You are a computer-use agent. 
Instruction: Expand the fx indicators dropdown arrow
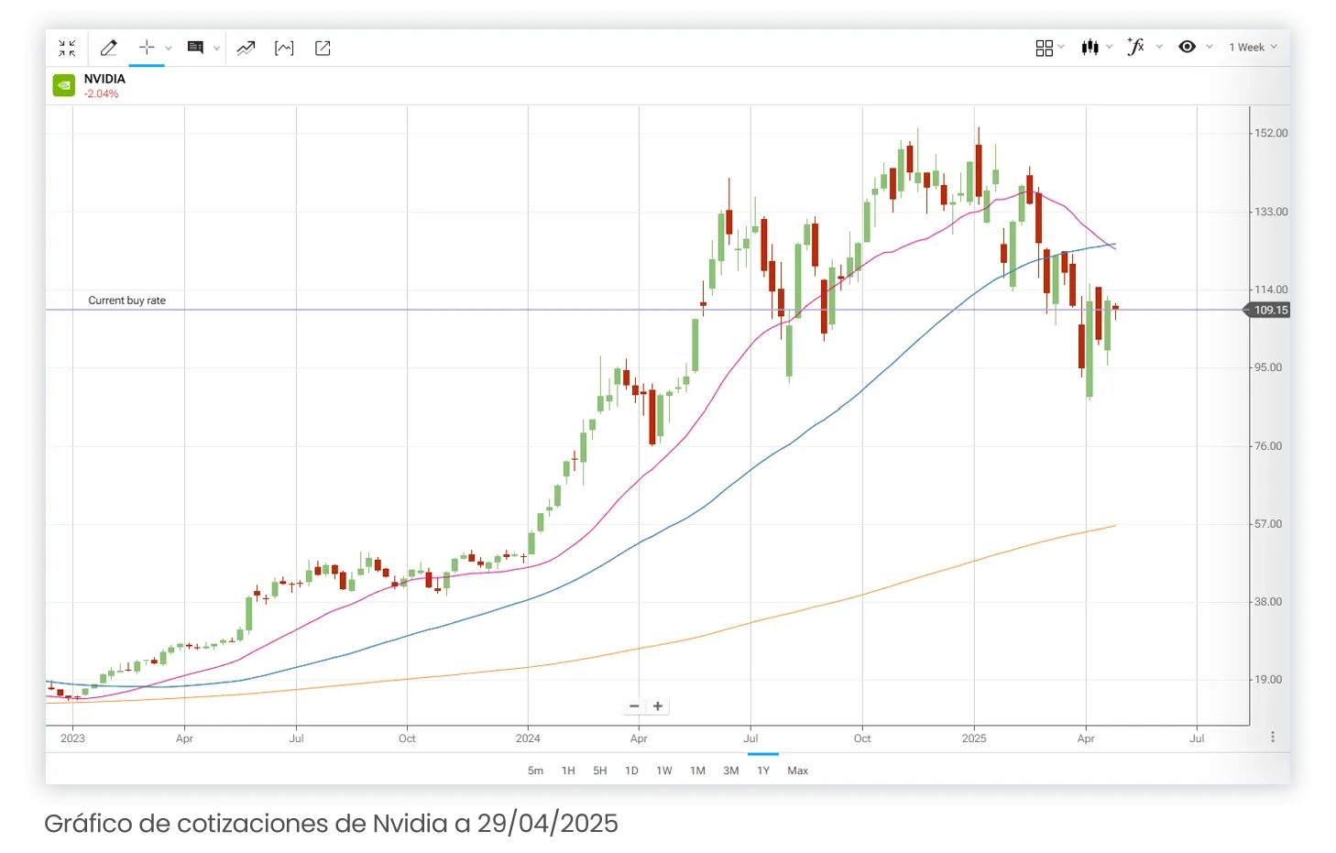click(1159, 48)
